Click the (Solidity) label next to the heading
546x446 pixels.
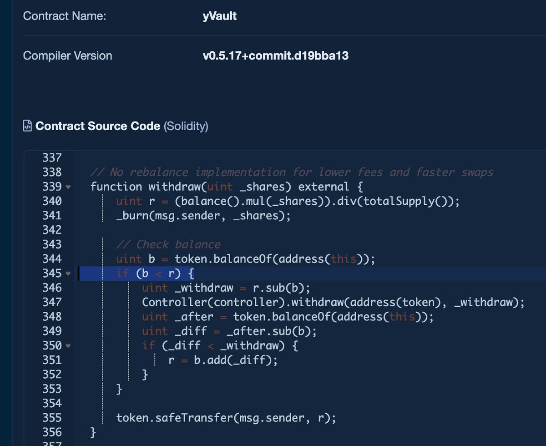click(186, 126)
